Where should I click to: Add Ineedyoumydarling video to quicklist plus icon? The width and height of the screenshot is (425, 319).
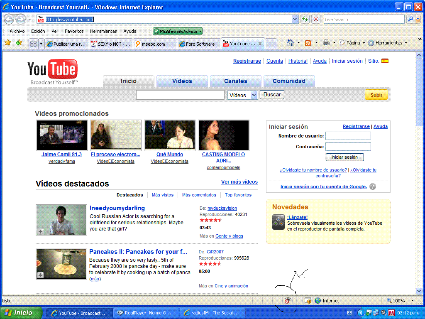40,231
